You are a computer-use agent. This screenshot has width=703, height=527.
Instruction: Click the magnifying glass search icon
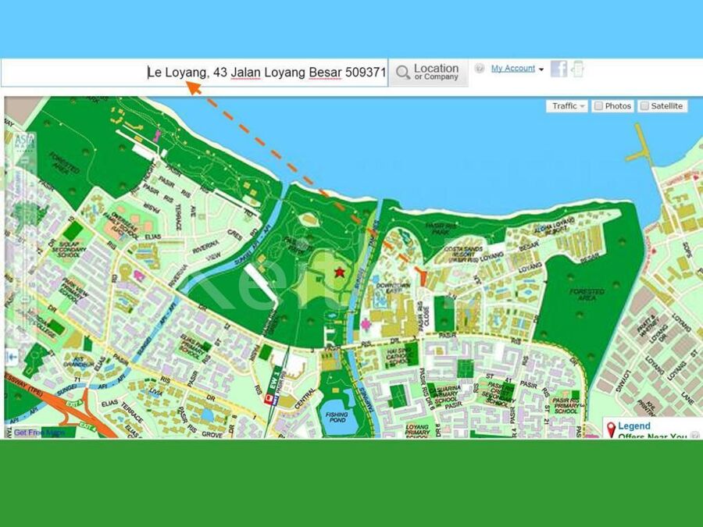click(x=403, y=73)
